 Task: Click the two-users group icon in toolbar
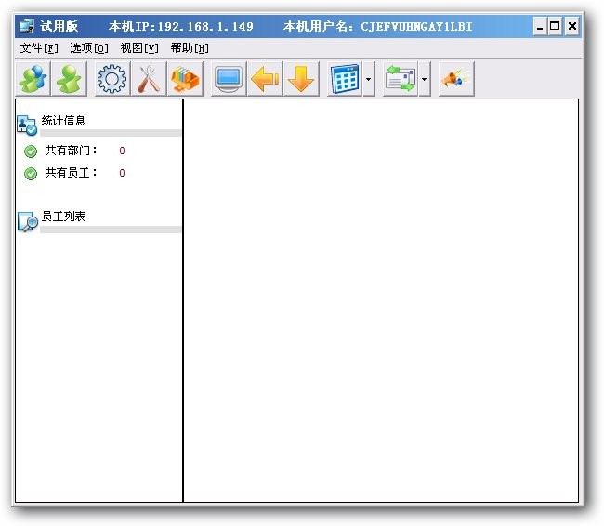(x=33, y=79)
